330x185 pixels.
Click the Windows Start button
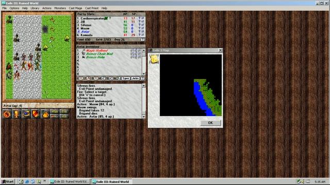pyautogui.click(x=8, y=181)
